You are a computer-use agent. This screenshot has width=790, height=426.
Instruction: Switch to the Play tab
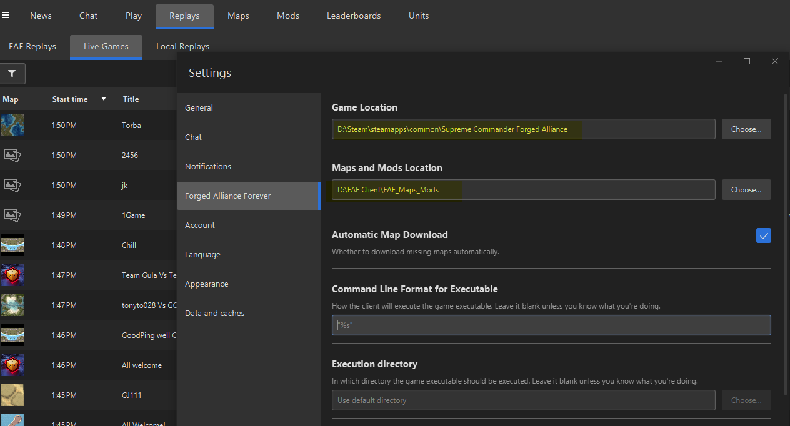tap(134, 16)
